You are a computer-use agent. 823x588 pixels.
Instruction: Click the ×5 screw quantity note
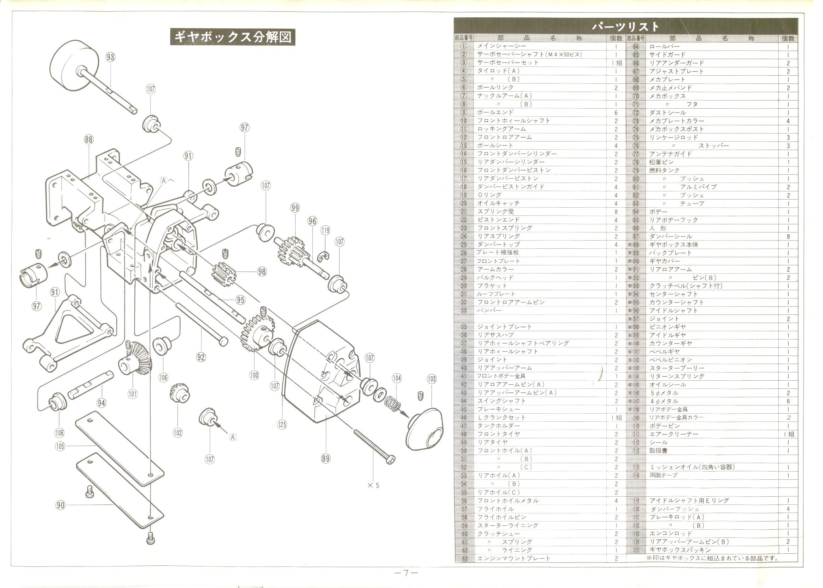click(x=373, y=485)
